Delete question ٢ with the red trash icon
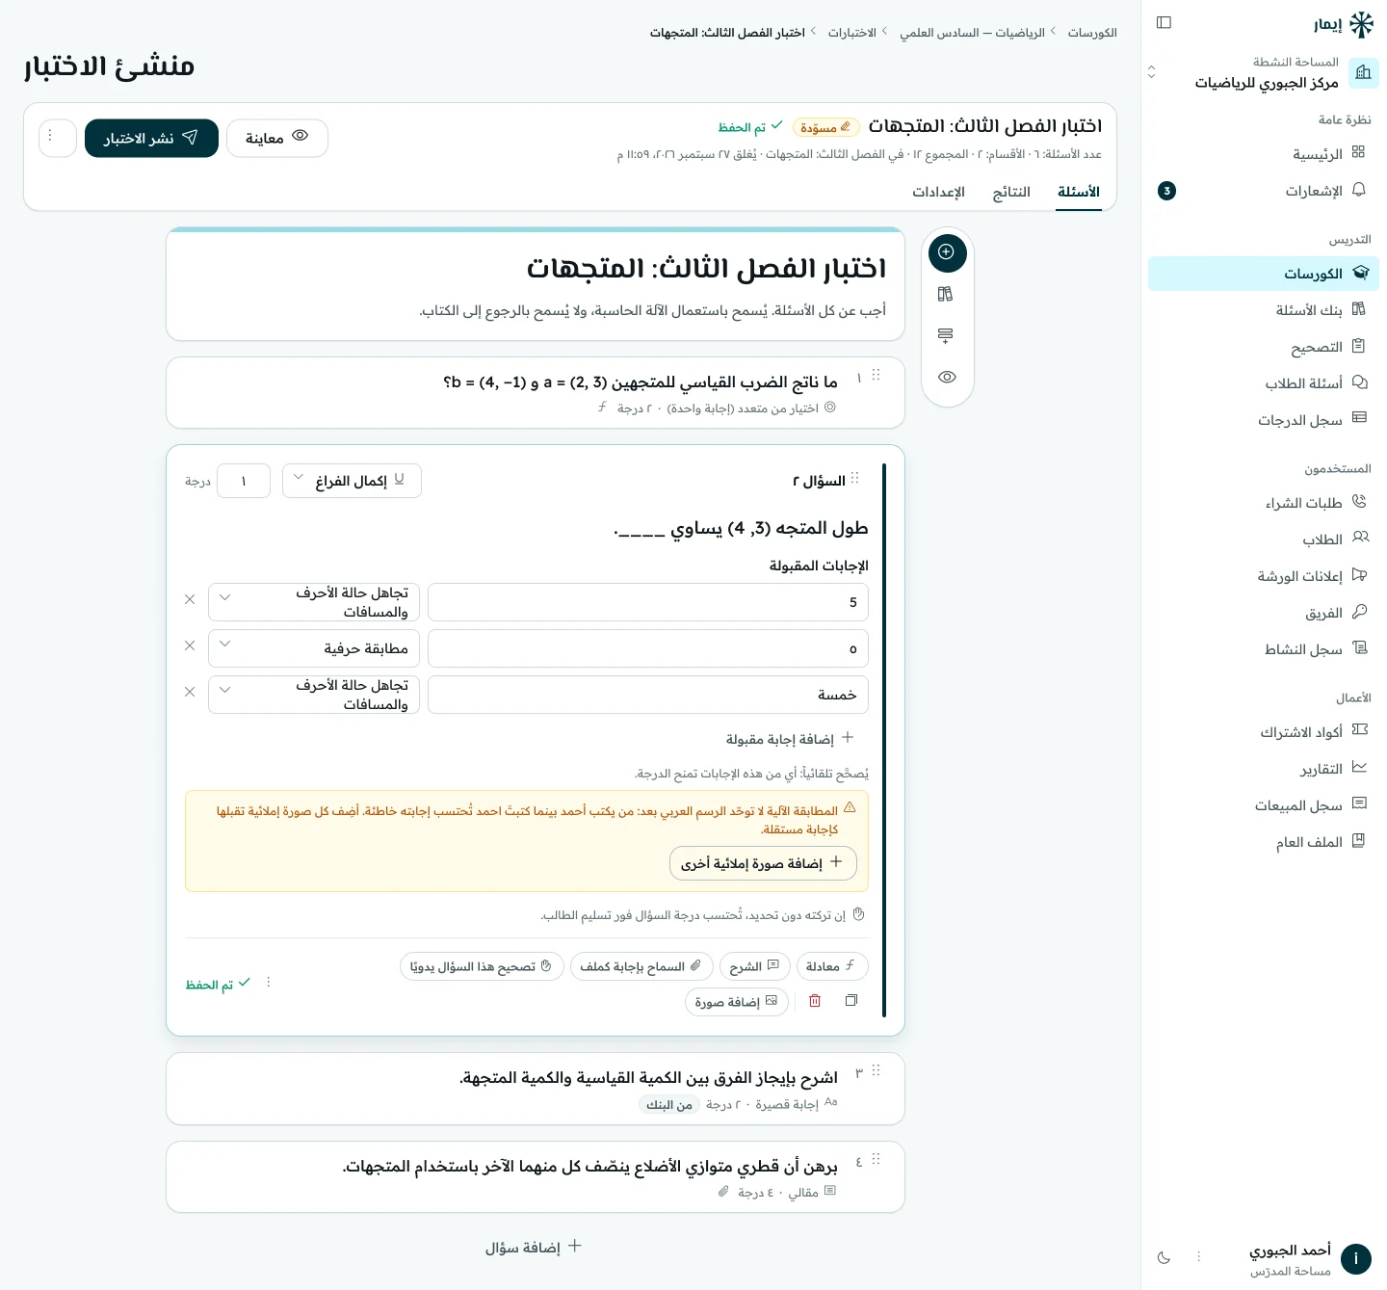Image resolution: width=1387 pixels, height=1290 pixels. click(x=815, y=1001)
